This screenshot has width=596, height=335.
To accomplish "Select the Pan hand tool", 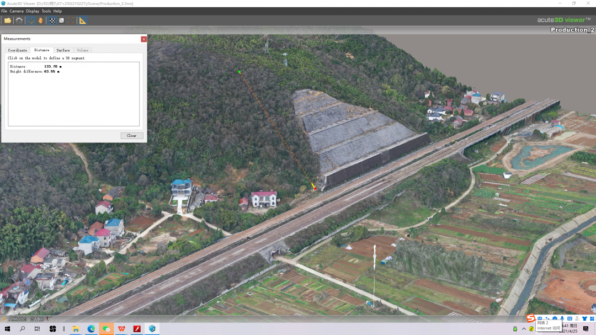I will [40, 20].
